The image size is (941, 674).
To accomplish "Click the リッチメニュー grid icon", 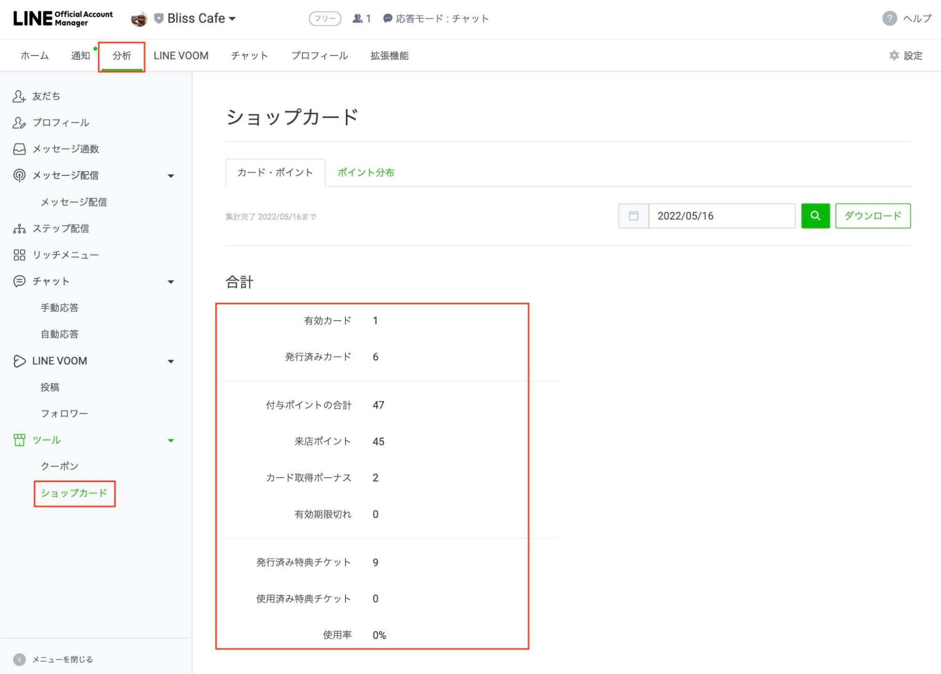I will click(x=19, y=255).
